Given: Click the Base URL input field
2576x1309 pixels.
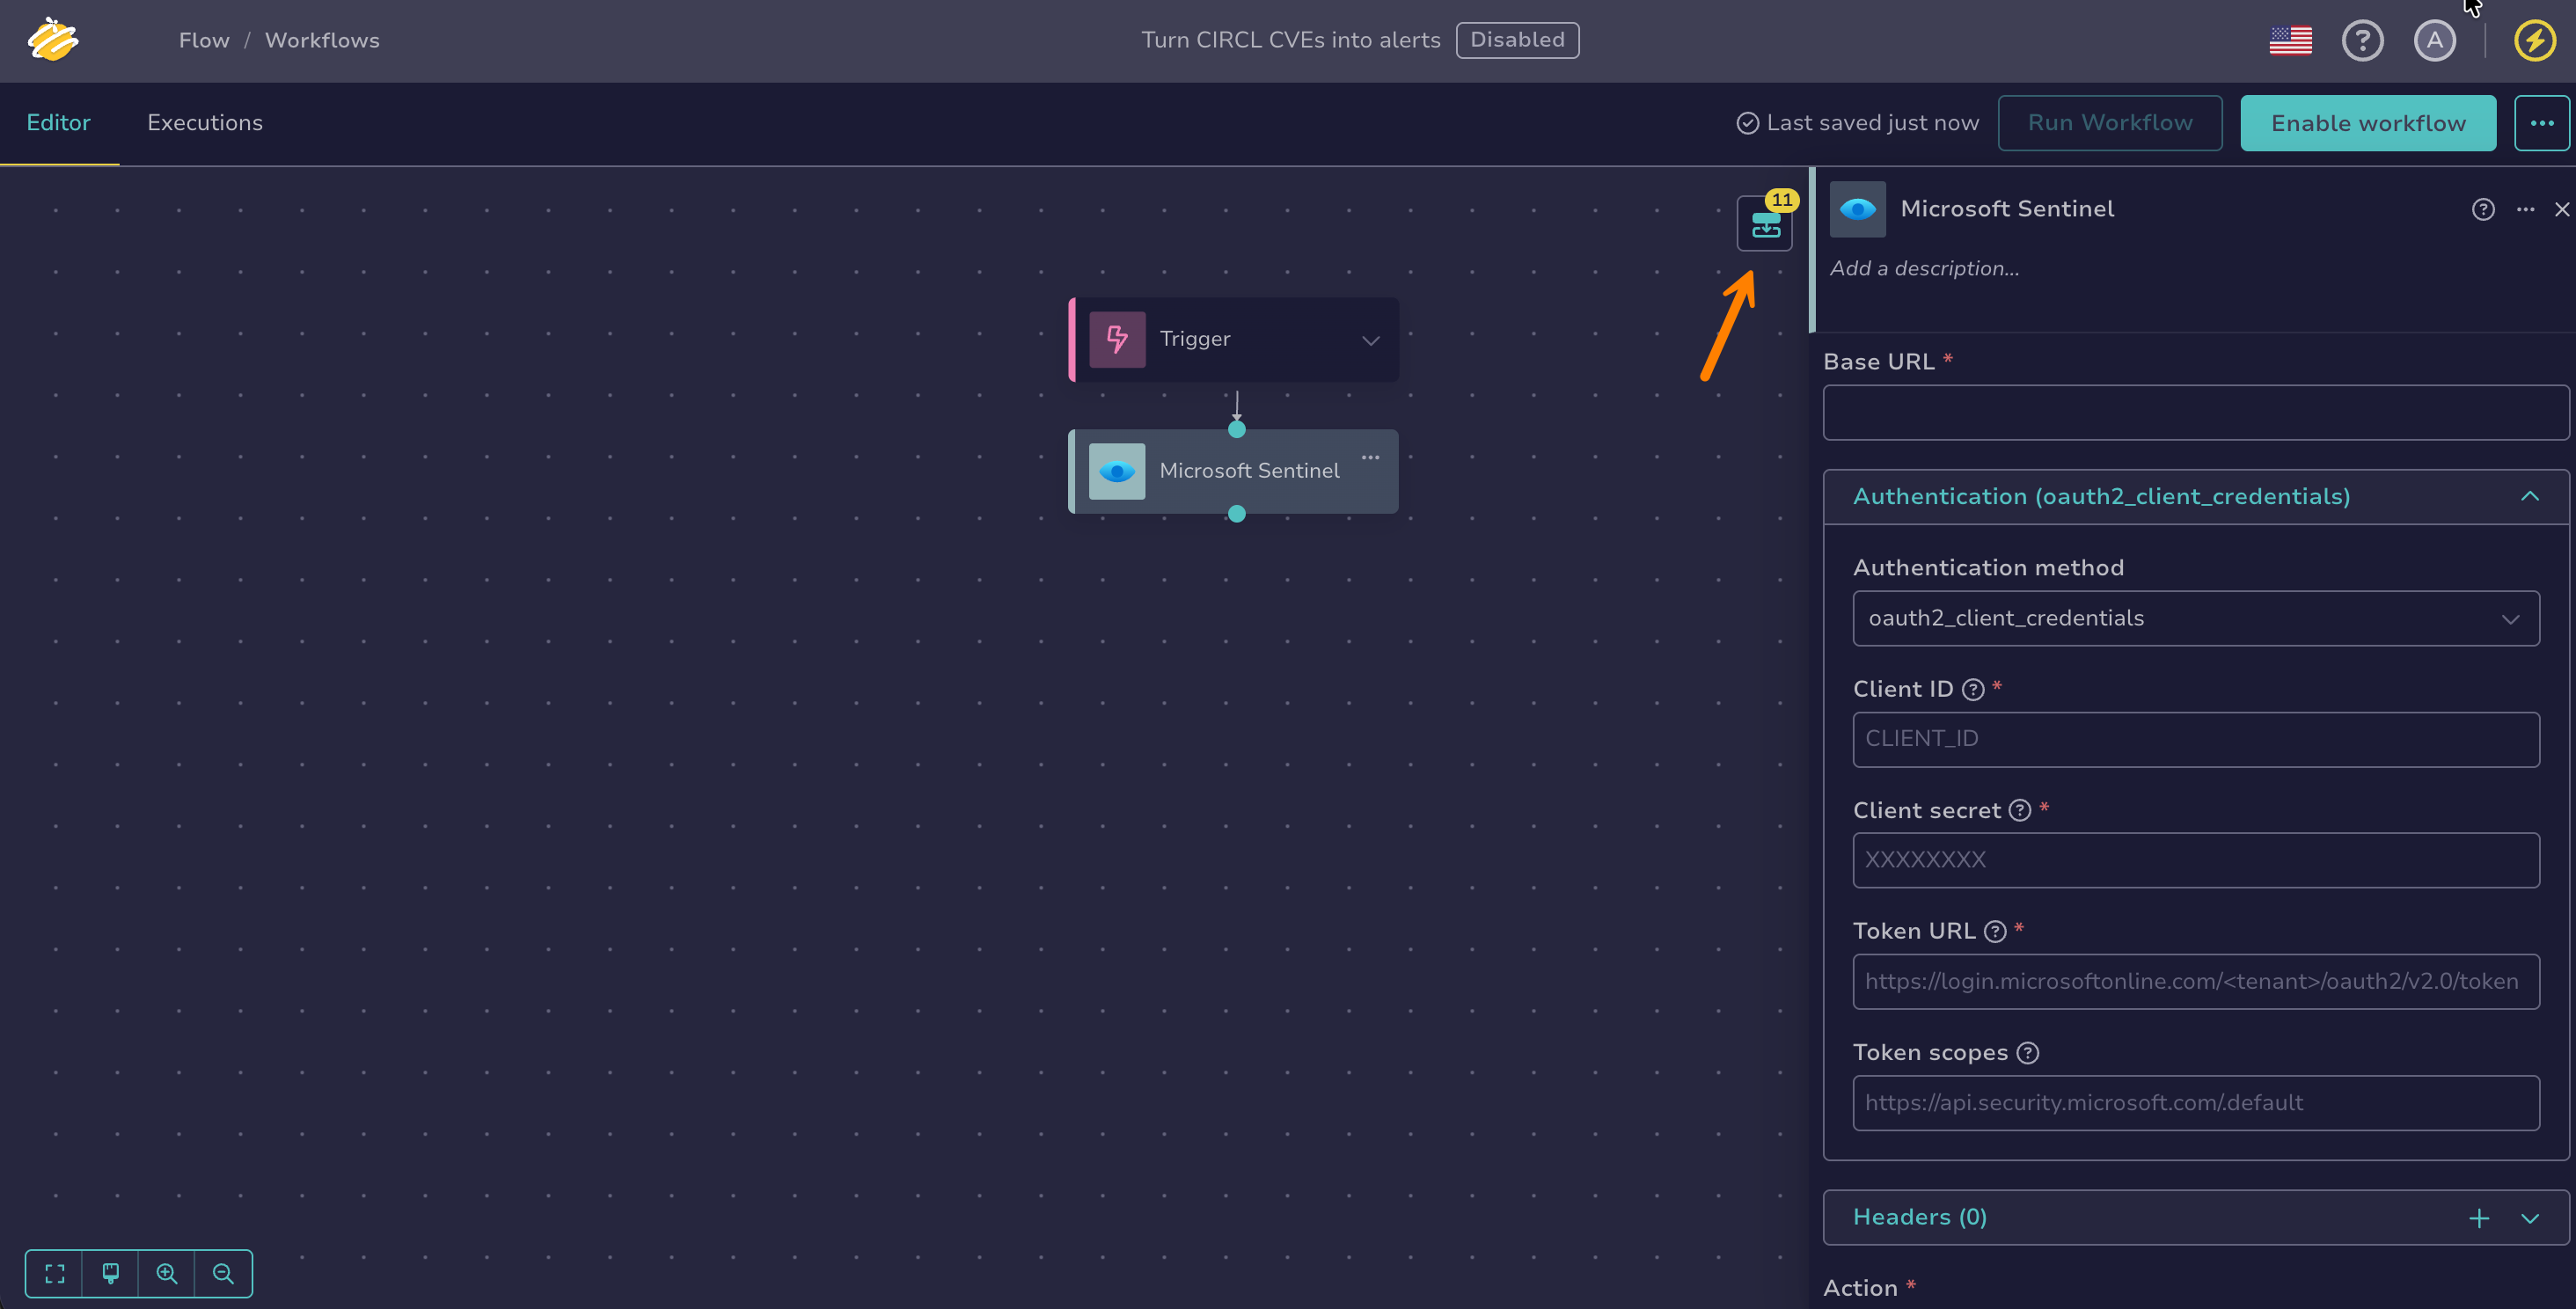Looking at the screenshot, I should click(x=2195, y=412).
